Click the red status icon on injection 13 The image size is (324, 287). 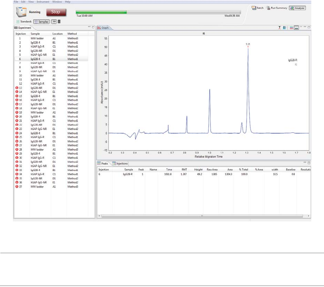(17, 88)
